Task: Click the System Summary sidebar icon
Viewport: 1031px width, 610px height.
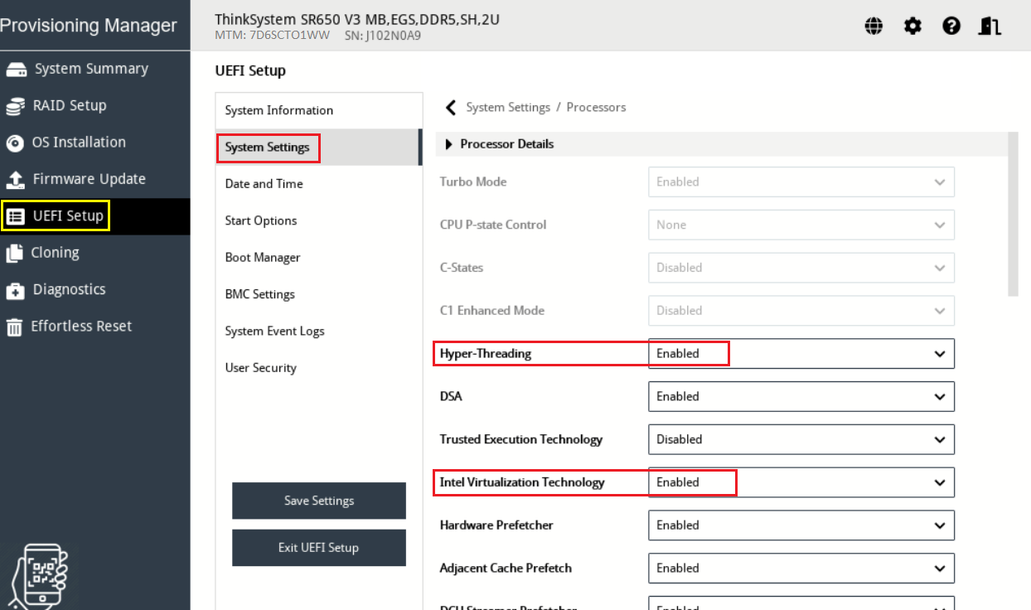Action: (16, 70)
